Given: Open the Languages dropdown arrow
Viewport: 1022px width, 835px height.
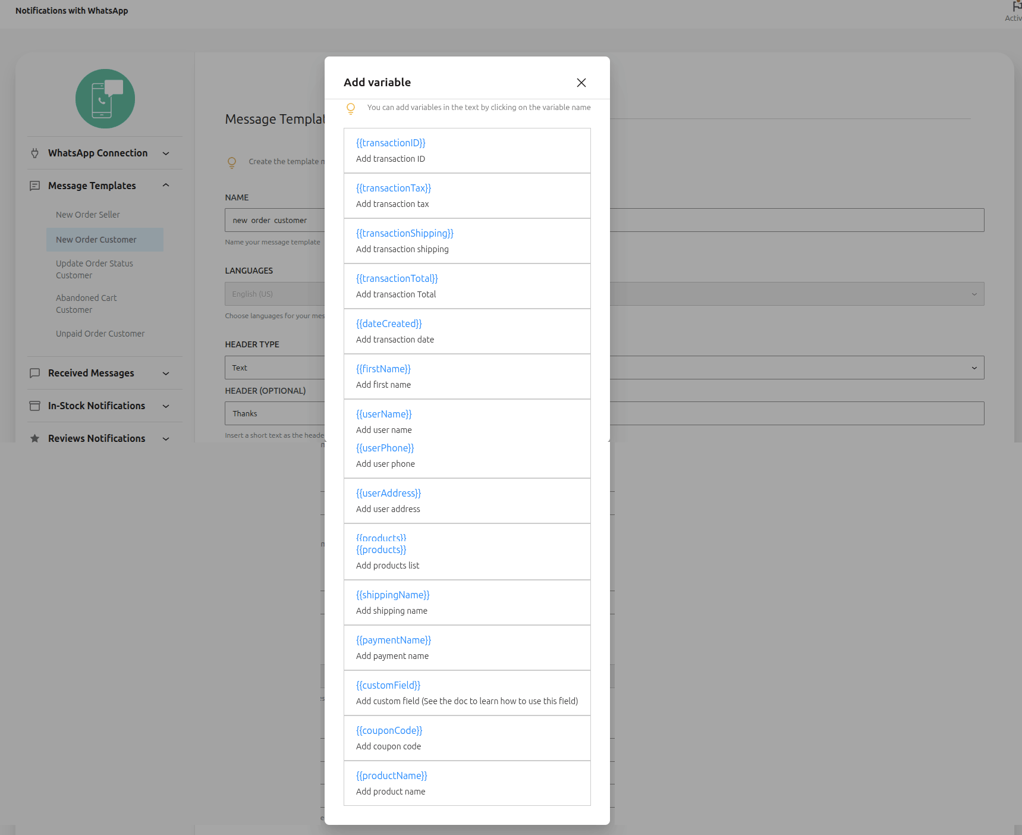Looking at the screenshot, I should (x=974, y=294).
